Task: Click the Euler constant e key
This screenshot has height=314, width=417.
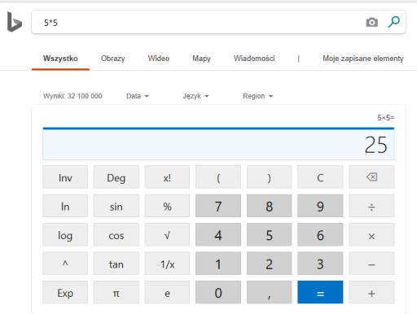Action: tap(167, 292)
